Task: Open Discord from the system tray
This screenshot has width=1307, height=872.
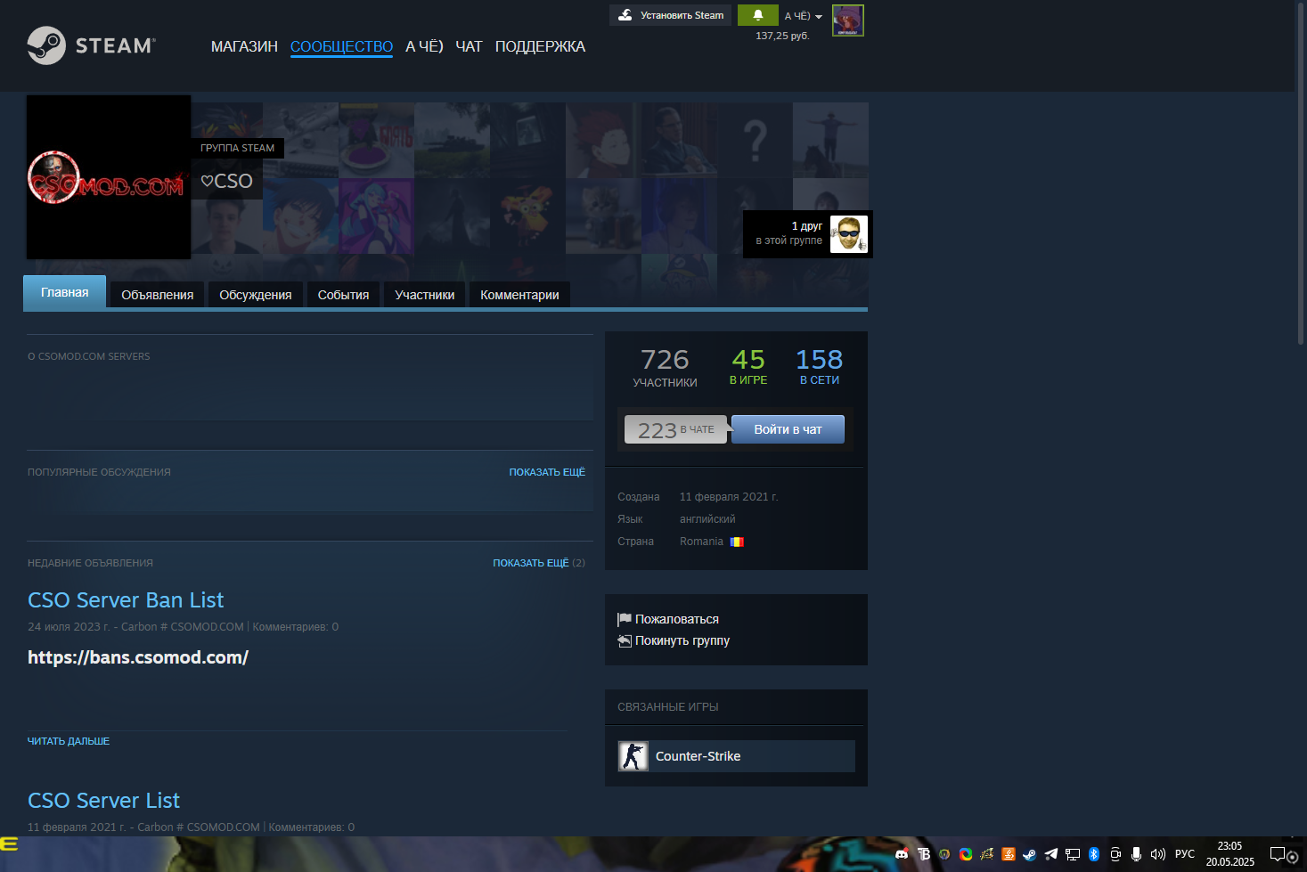Action: [x=902, y=854]
